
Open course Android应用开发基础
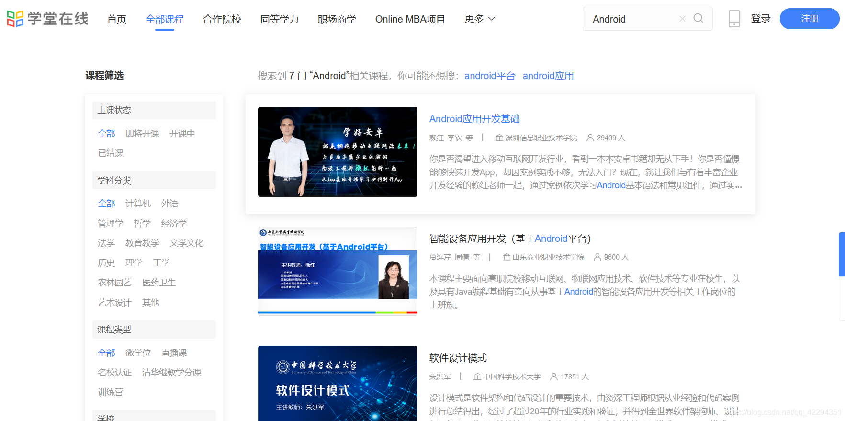tap(474, 119)
